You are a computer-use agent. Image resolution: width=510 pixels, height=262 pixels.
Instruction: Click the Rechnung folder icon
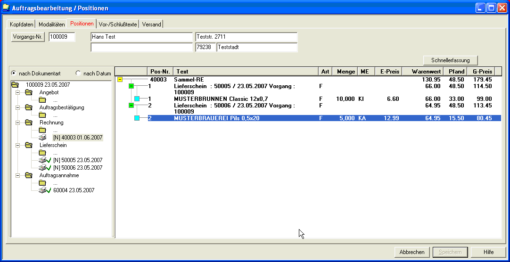[x=29, y=123]
